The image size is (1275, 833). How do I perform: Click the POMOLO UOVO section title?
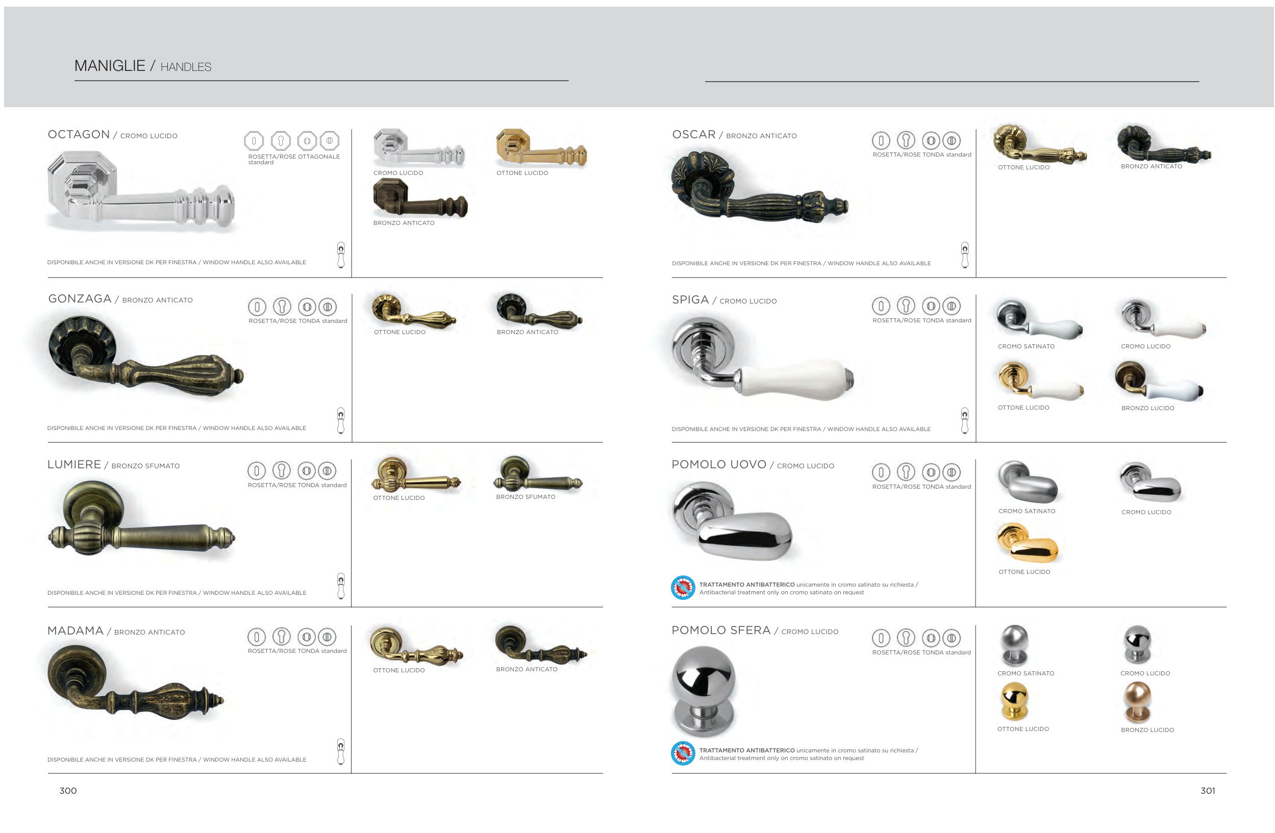(719, 464)
